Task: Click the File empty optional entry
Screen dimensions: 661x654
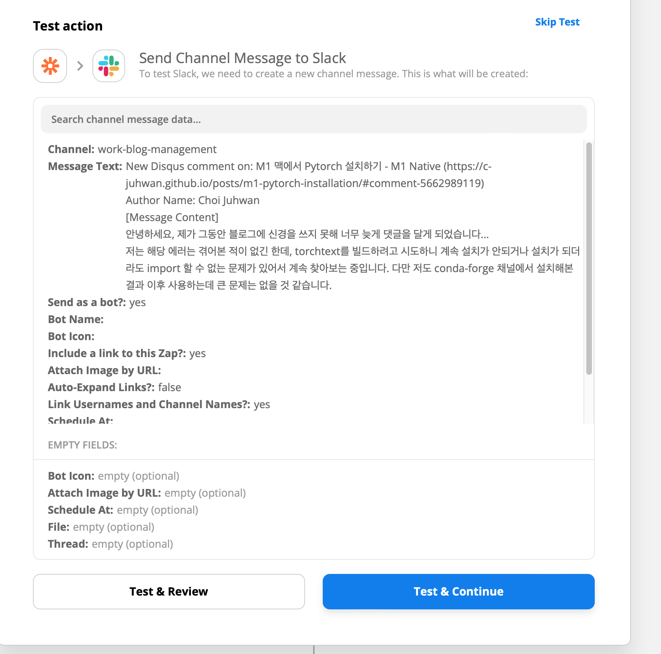Action: [x=101, y=527]
